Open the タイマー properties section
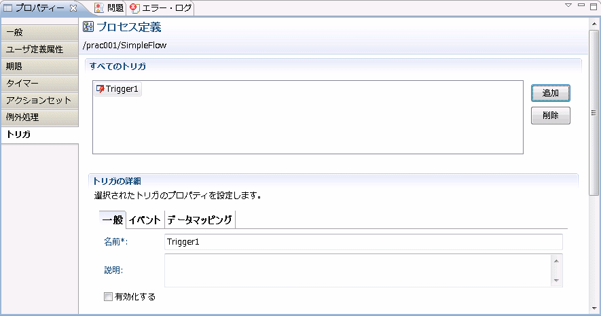 coord(39,84)
